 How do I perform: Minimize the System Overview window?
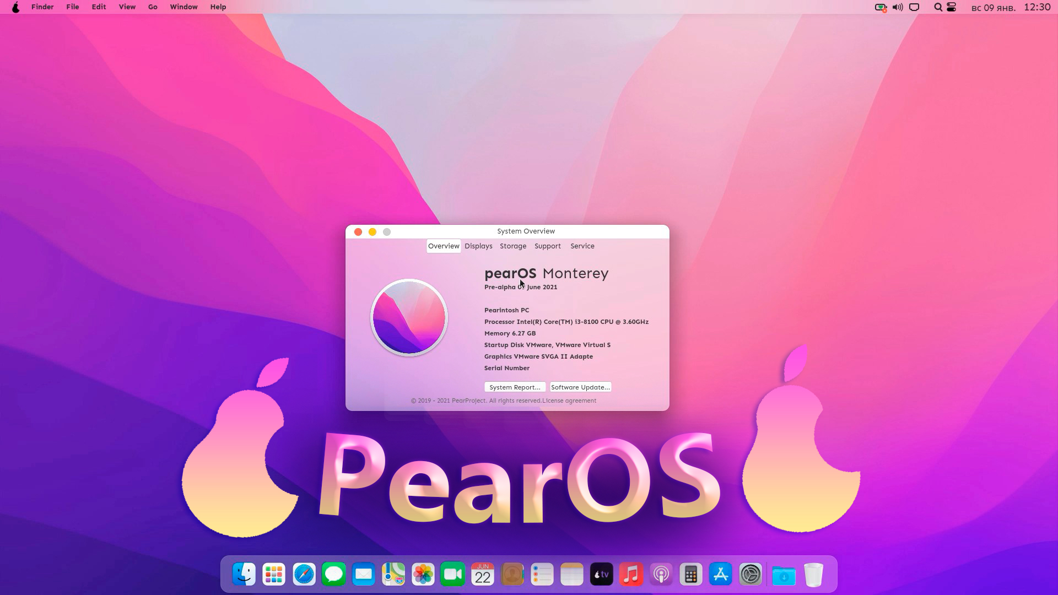pos(373,232)
